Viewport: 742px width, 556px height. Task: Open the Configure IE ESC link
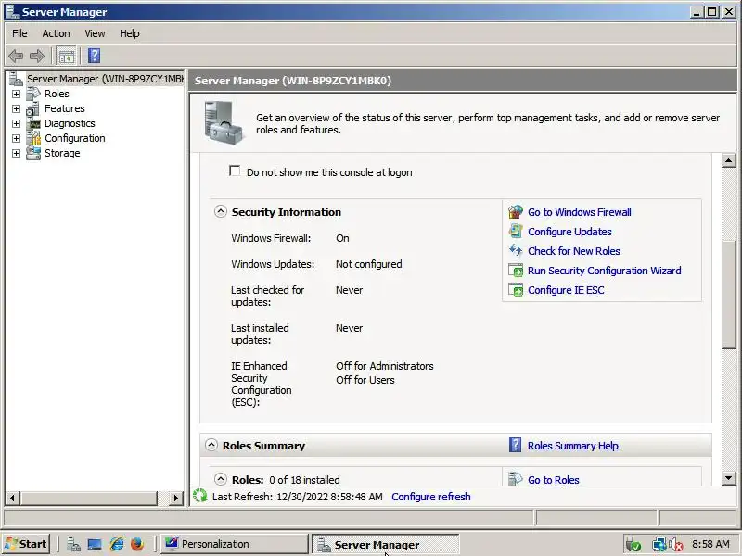(x=566, y=290)
